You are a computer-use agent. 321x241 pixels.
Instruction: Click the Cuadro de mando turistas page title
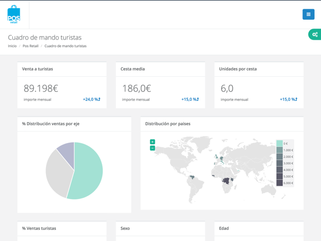(x=45, y=37)
